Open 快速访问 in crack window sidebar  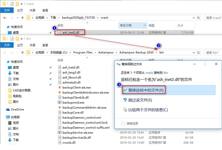click(16, 27)
